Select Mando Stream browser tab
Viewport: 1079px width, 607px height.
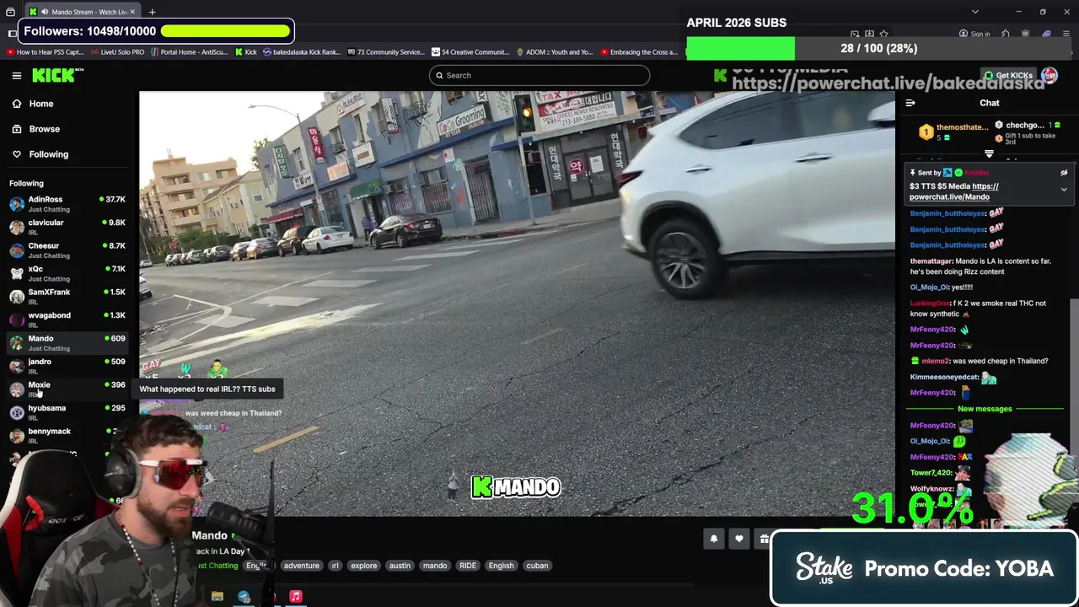(83, 12)
